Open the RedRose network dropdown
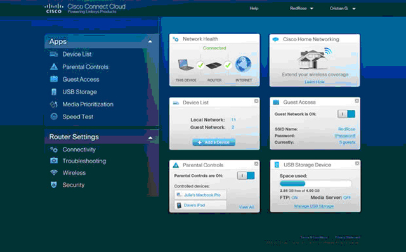 301,8
